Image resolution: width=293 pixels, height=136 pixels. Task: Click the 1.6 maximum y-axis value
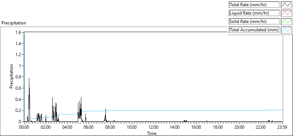pyautogui.click(x=20, y=32)
